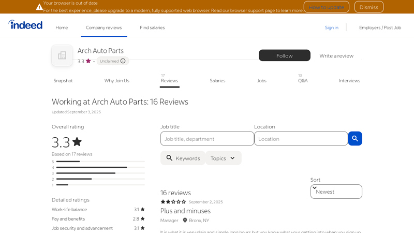Click the large overall rating star
This screenshot has height=233, width=414.
77,141
